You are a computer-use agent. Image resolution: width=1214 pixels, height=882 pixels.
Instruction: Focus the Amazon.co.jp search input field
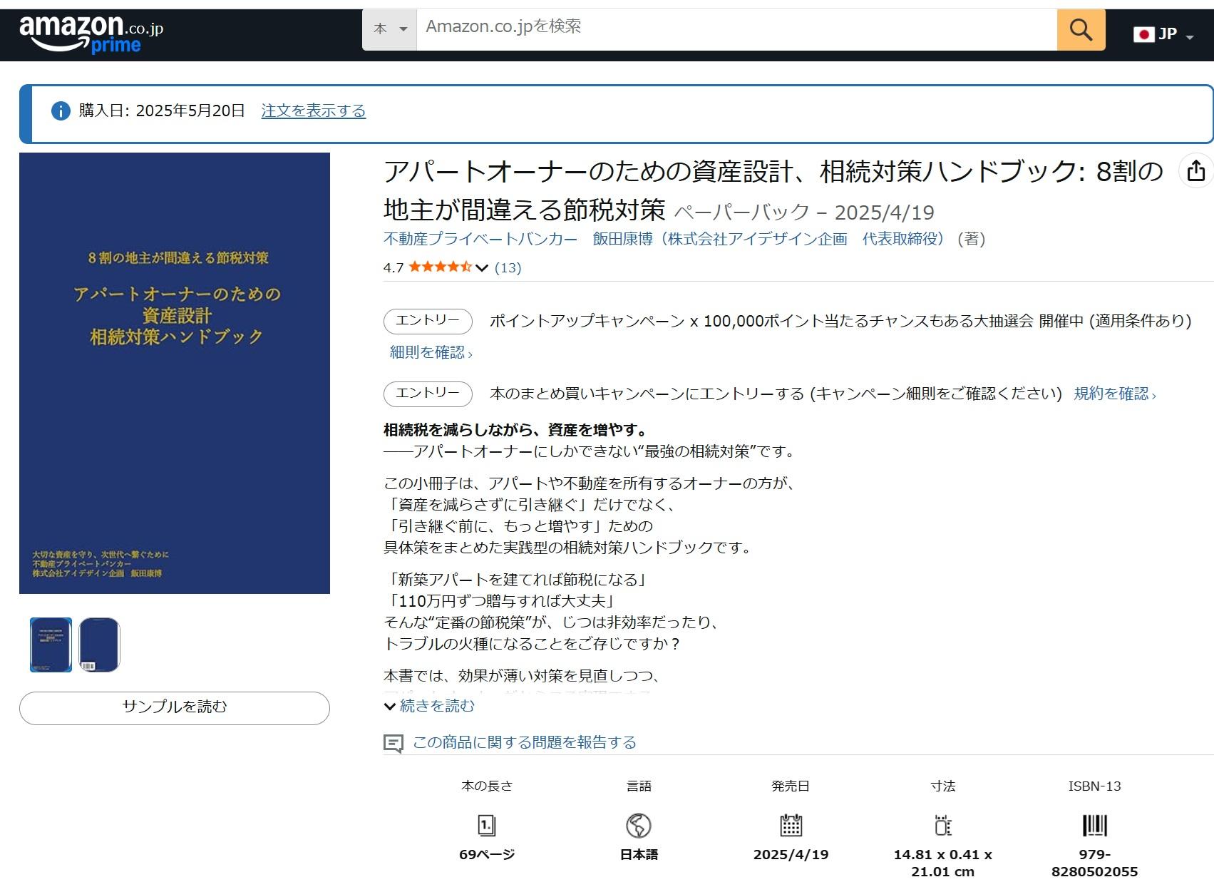click(736, 30)
